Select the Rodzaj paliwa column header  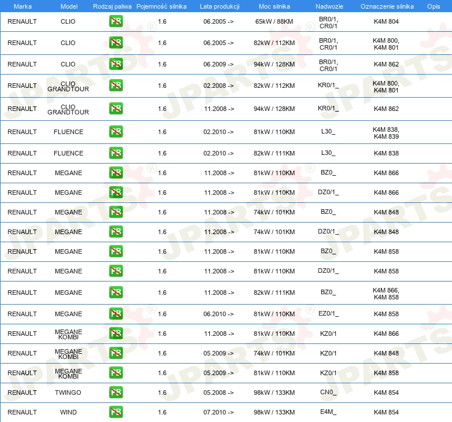pos(112,6)
